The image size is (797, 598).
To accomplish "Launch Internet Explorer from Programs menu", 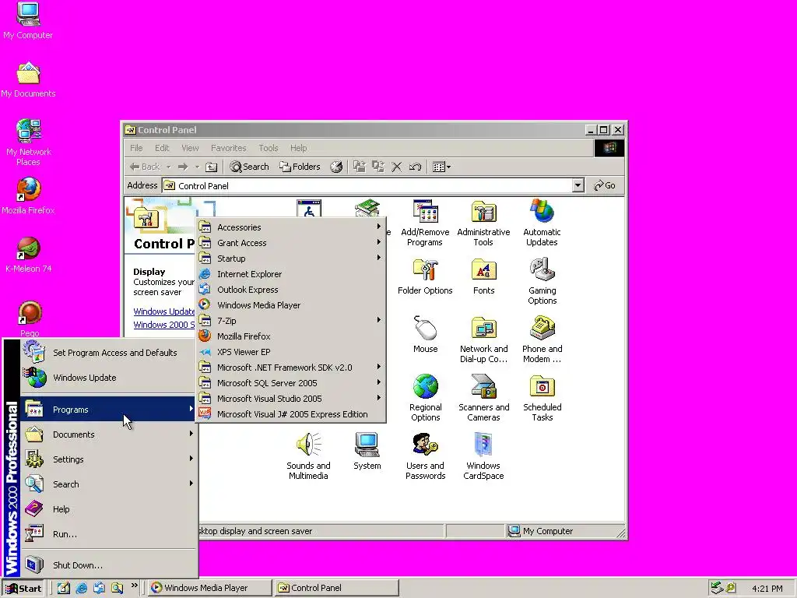I will [x=291, y=274].
